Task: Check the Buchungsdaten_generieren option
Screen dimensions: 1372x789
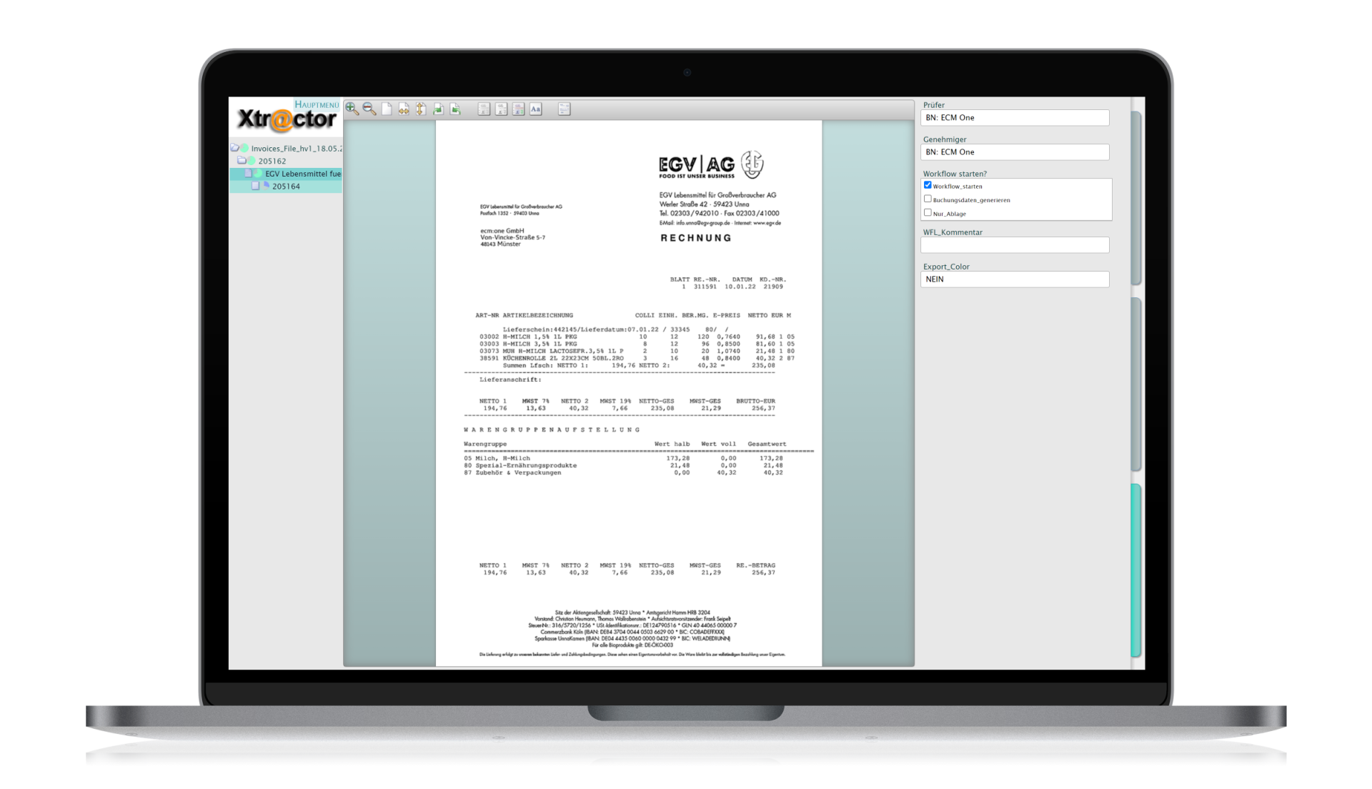Action: point(928,199)
